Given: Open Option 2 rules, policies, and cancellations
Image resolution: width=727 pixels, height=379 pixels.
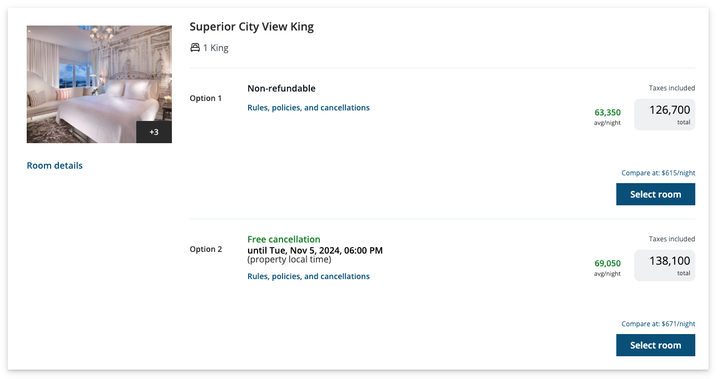Looking at the screenshot, I should tap(308, 276).
